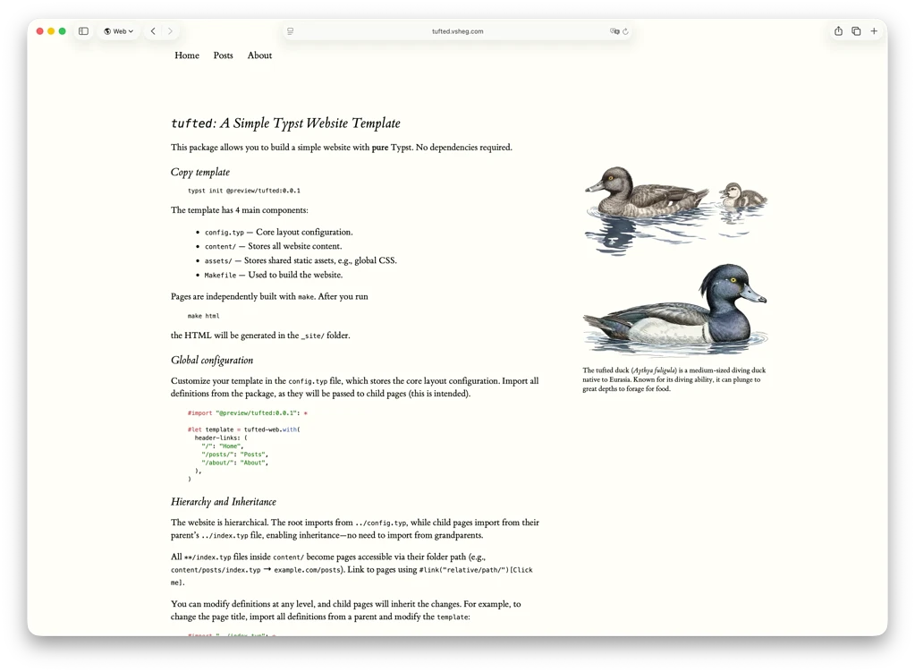Click the page title heading
Image resolution: width=915 pixels, height=672 pixels.
coord(285,123)
